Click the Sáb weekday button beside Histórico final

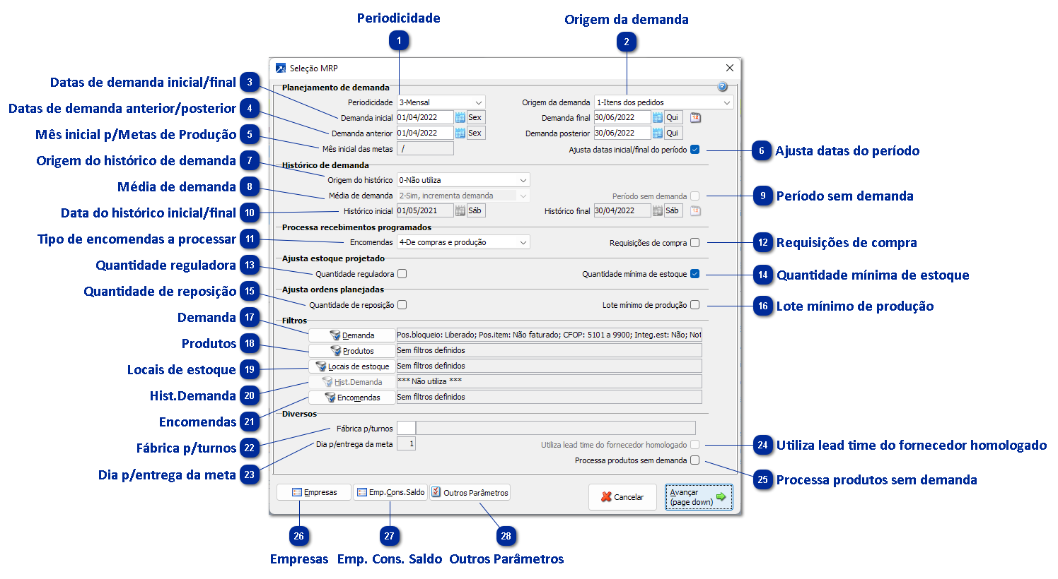tap(673, 211)
